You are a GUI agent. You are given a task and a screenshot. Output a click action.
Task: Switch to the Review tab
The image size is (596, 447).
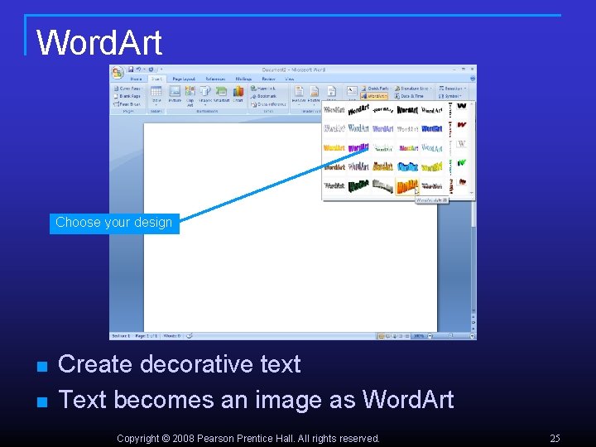(268, 79)
